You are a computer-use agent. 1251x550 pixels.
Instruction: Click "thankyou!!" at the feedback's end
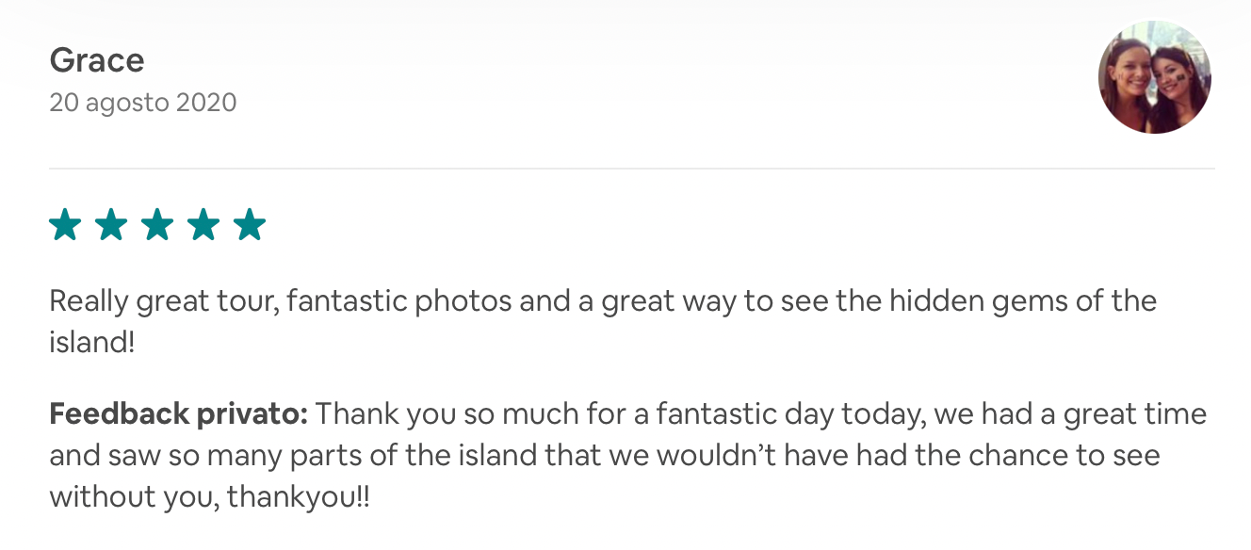[300, 496]
